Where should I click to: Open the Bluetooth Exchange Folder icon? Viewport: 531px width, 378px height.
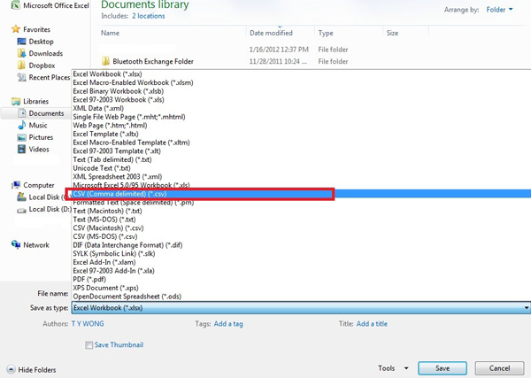click(105, 61)
